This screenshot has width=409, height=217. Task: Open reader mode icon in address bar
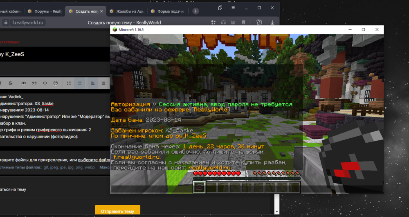pyautogui.click(x=233, y=22)
